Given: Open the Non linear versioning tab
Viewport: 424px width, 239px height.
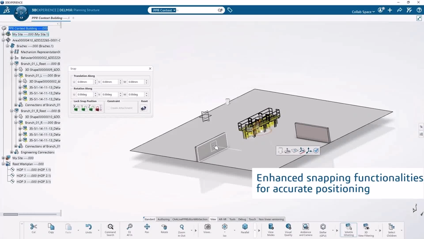Looking at the screenshot, I should (271, 219).
